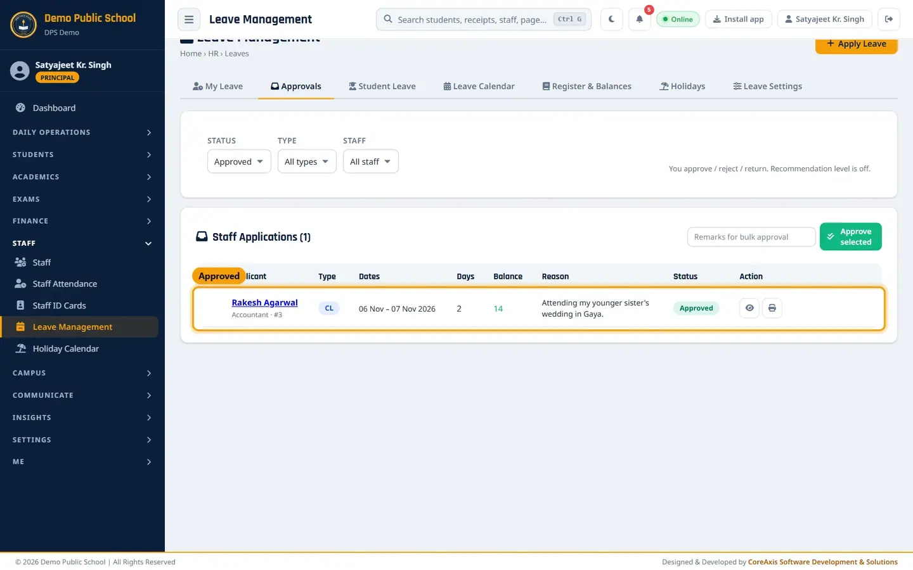Viewport: 913px width, 570px height.
Task: Expand the Exams sidebar section
Action: (82, 199)
